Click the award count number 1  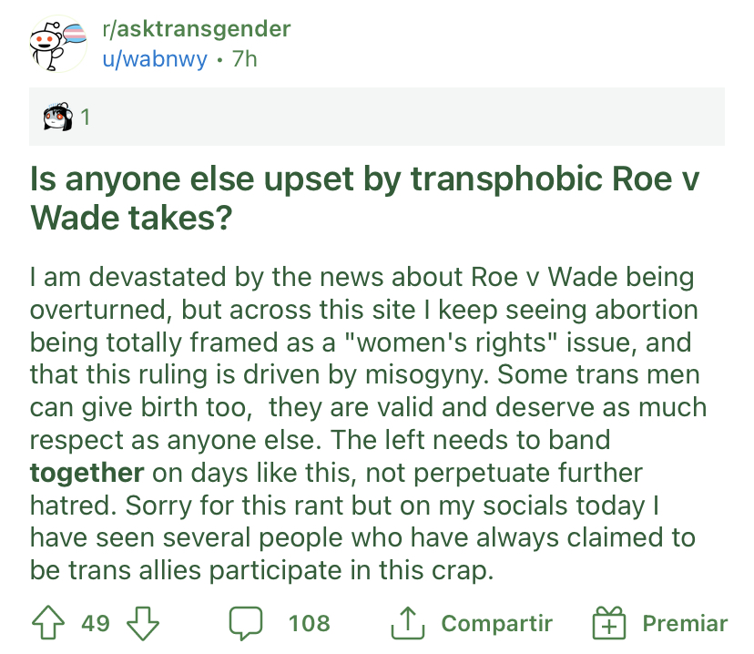tap(85, 117)
